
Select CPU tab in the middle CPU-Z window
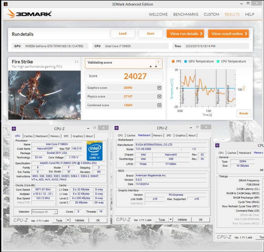[120, 135]
